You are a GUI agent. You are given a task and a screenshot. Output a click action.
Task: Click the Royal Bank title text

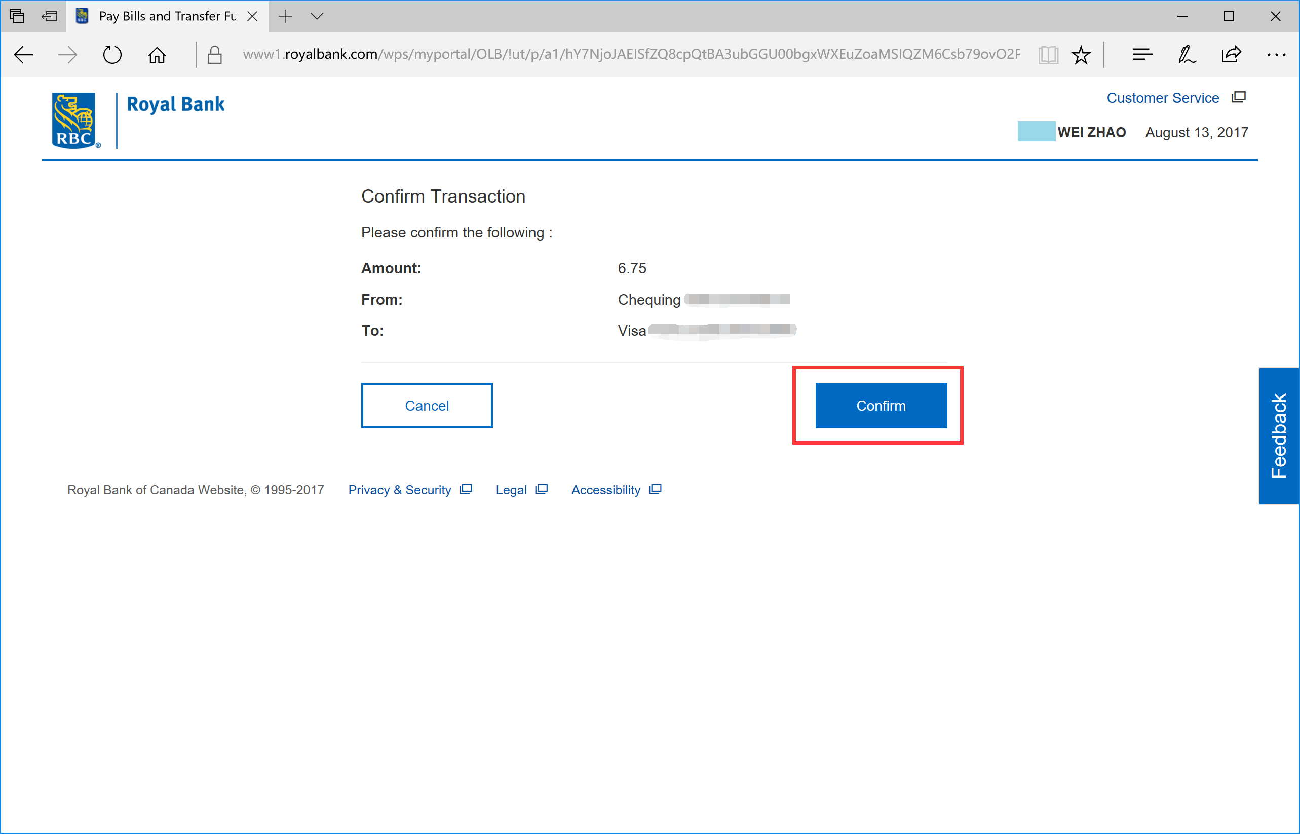pyautogui.click(x=175, y=104)
